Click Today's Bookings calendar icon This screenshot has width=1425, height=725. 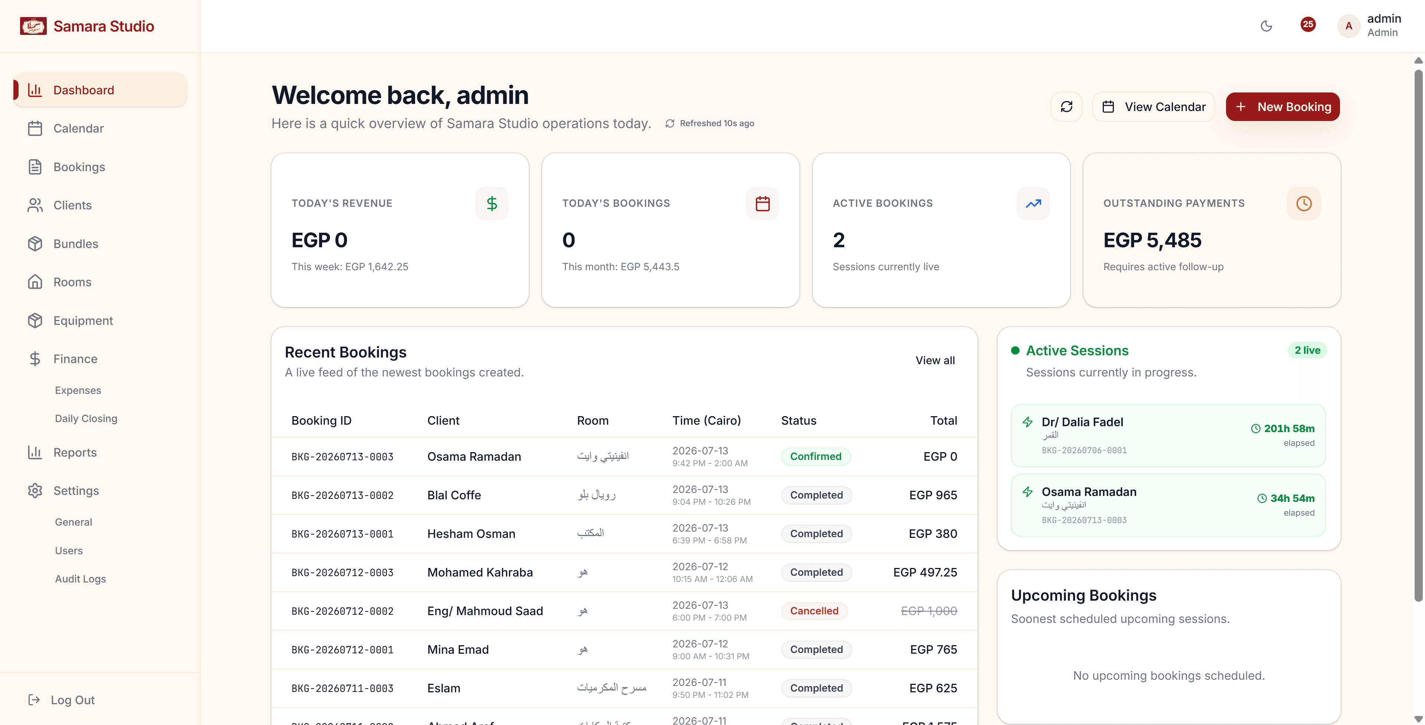[762, 203]
